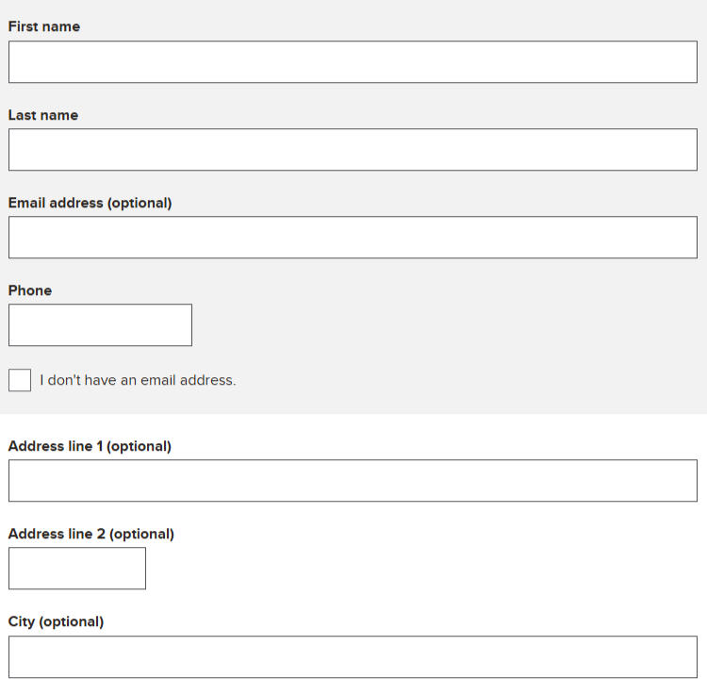Click into the Phone number field

point(100,325)
